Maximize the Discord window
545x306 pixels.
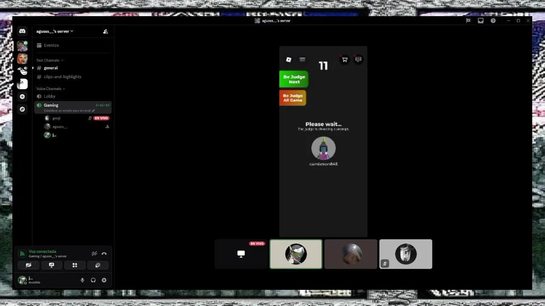click(518, 20)
